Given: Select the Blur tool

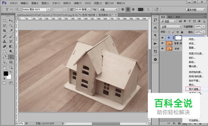Looking at the screenshot, I should point(5,52).
